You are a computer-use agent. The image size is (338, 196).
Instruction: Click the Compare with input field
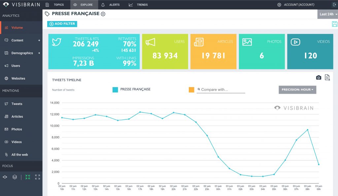[220, 89]
